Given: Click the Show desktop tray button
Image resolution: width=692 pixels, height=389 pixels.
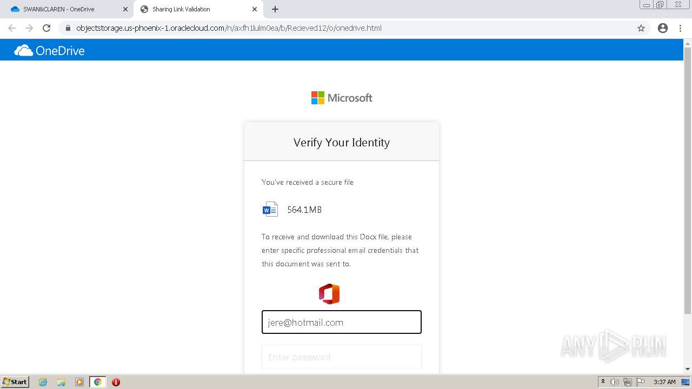Looking at the screenshot, I should tap(686, 382).
